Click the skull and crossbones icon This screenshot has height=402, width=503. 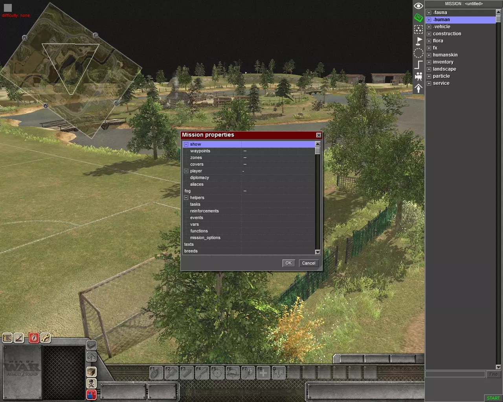click(92, 383)
